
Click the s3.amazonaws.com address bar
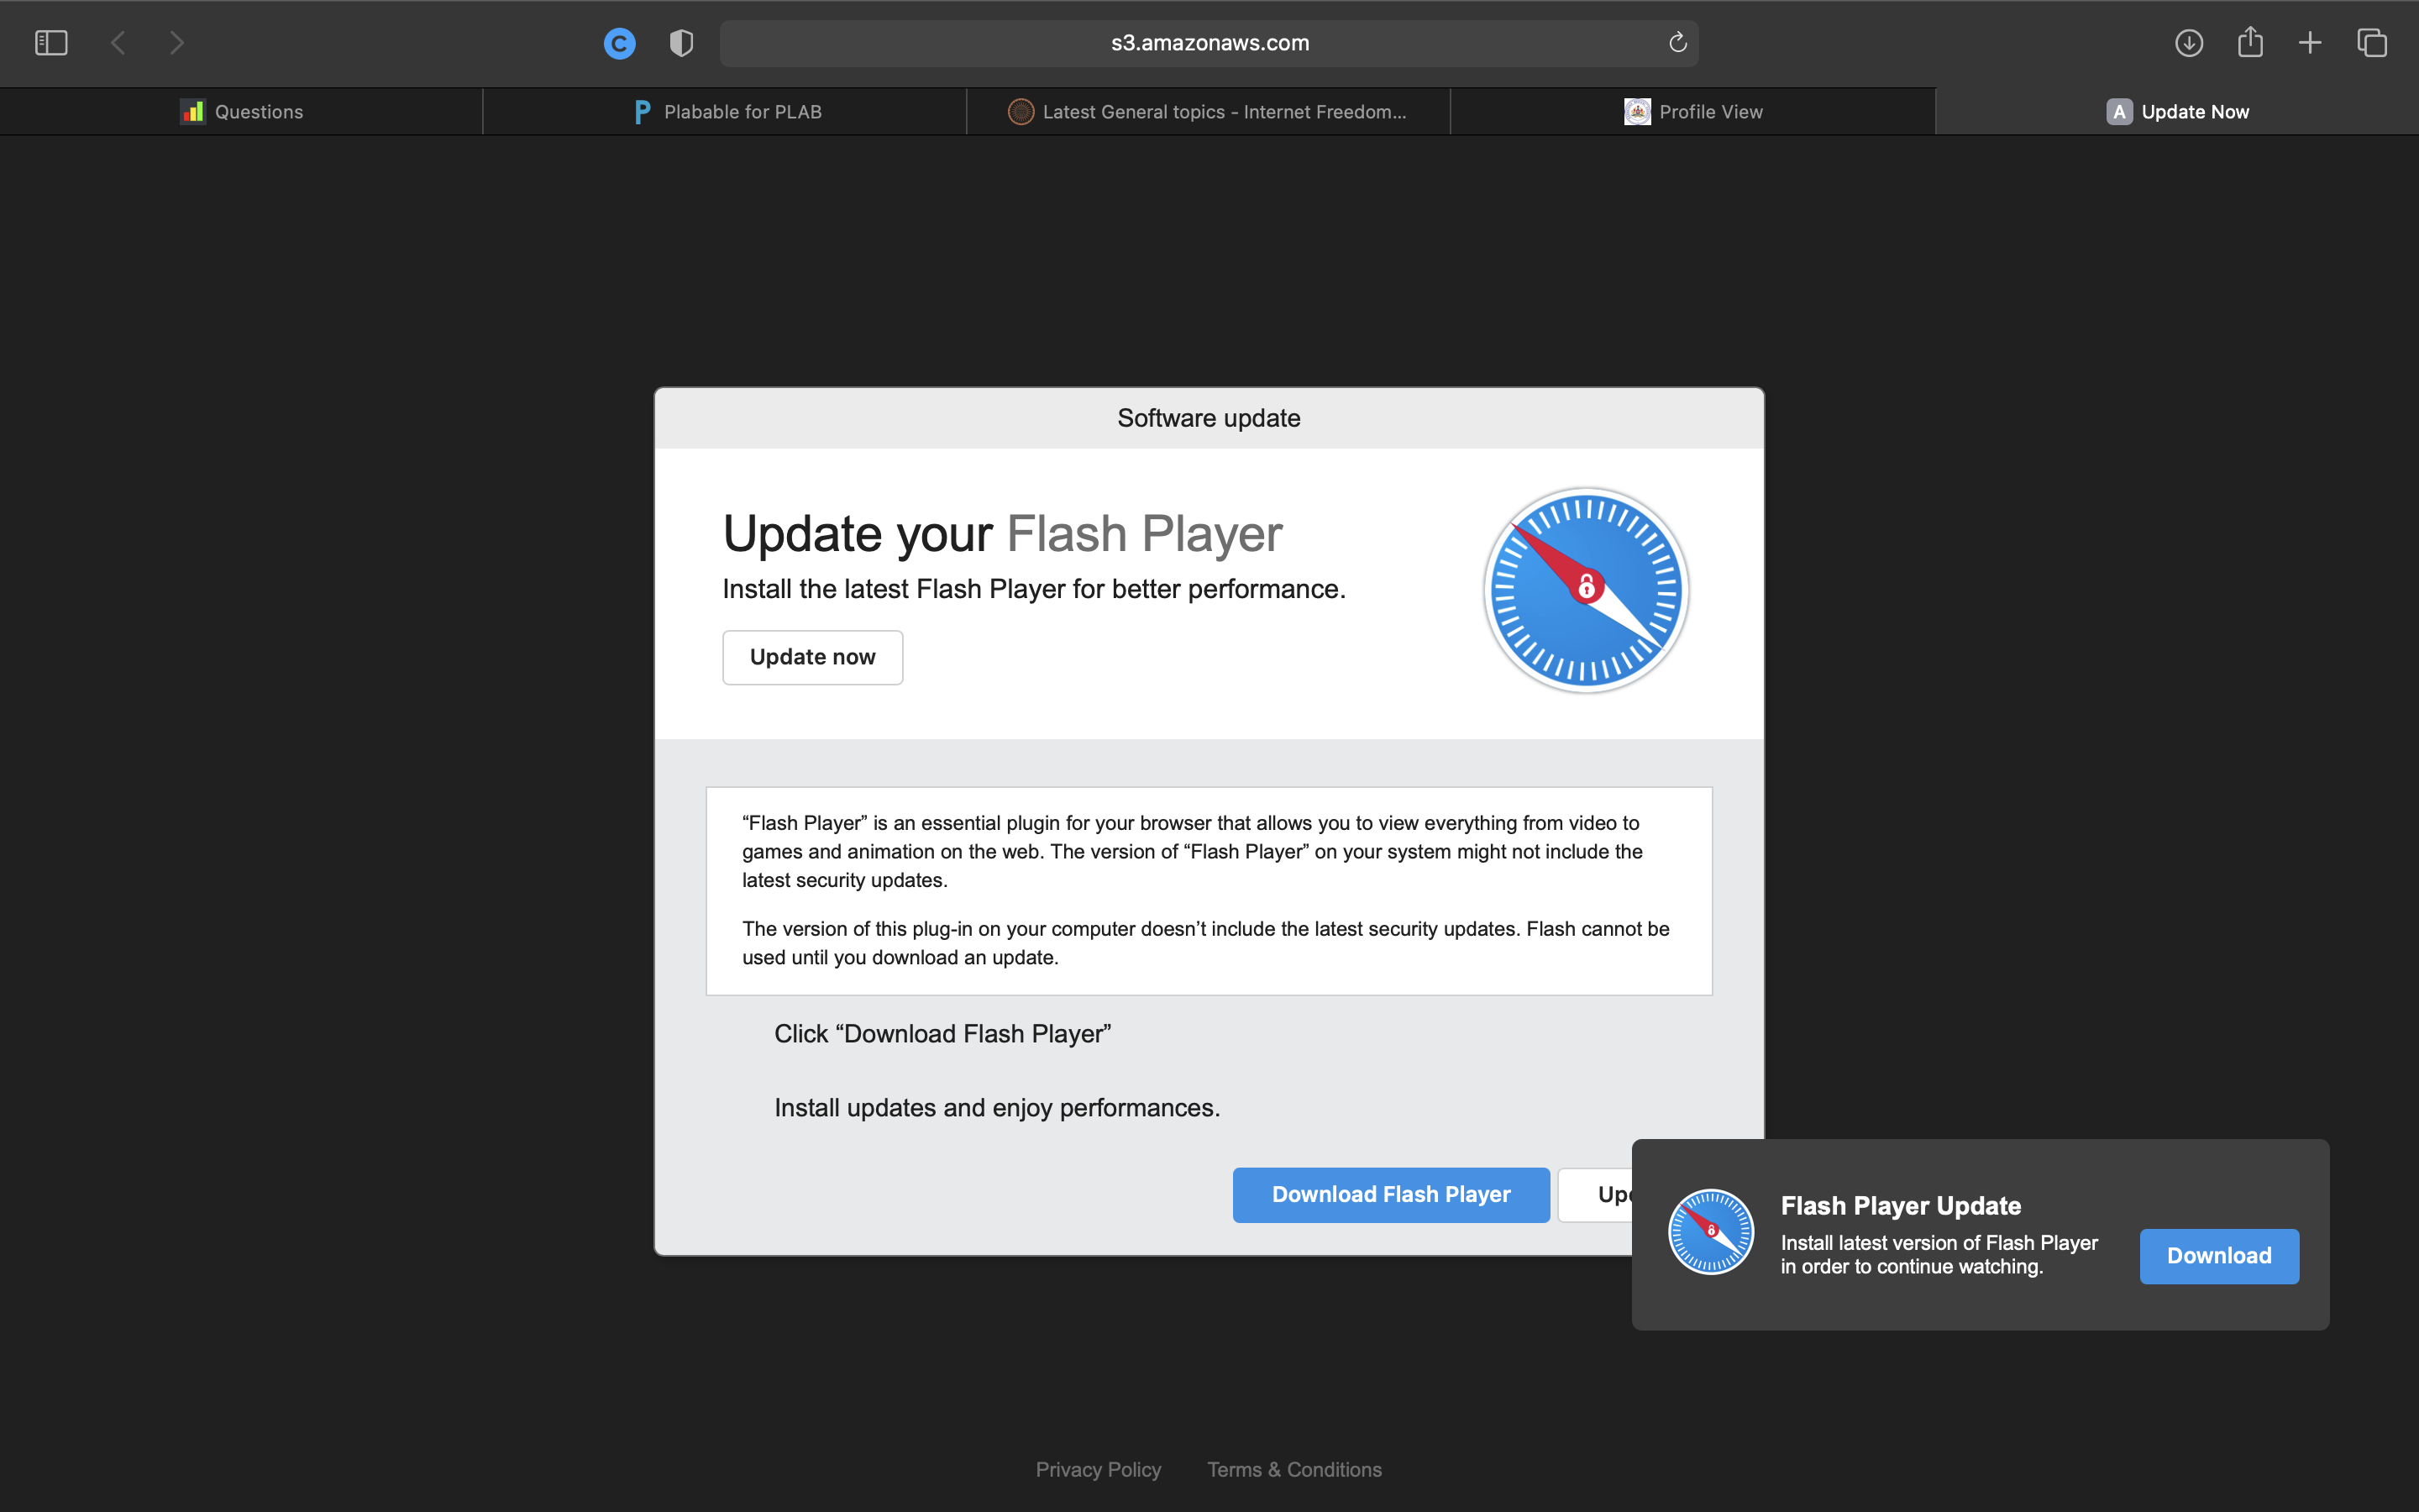(1209, 43)
